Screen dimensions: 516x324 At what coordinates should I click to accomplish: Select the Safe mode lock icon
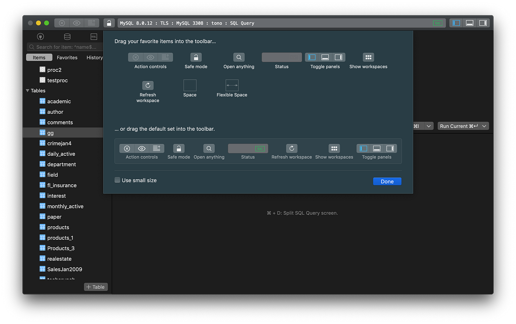(196, 57)
